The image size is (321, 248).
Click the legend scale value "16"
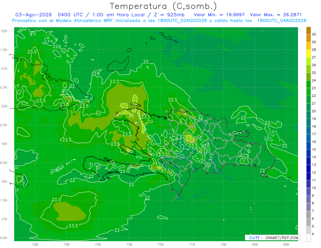(314, 142)
